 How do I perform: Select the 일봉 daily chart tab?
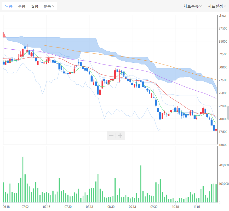tap(9, 6)
